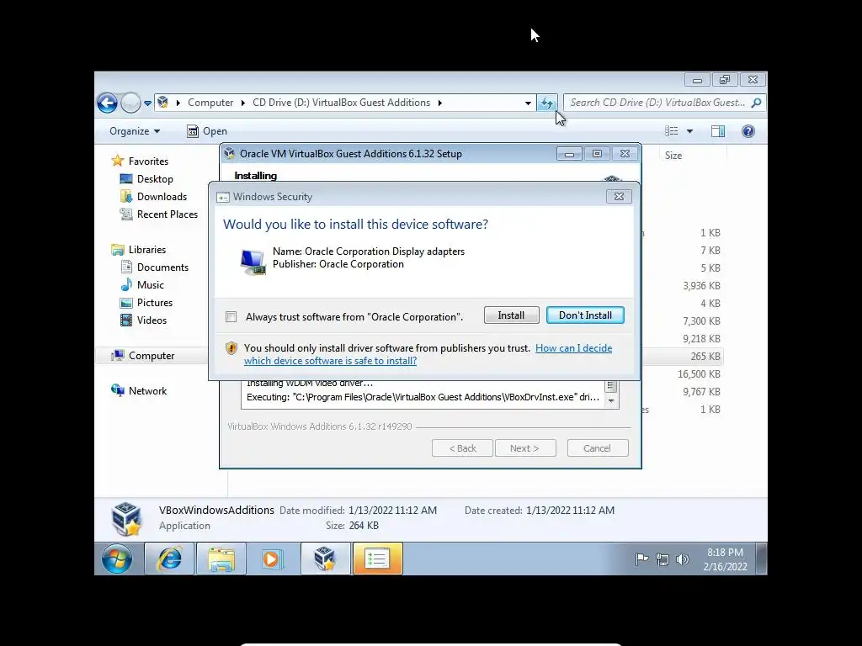Click the Install button in Windows Security
Screen dimensions: 862x646
(511, 315)
